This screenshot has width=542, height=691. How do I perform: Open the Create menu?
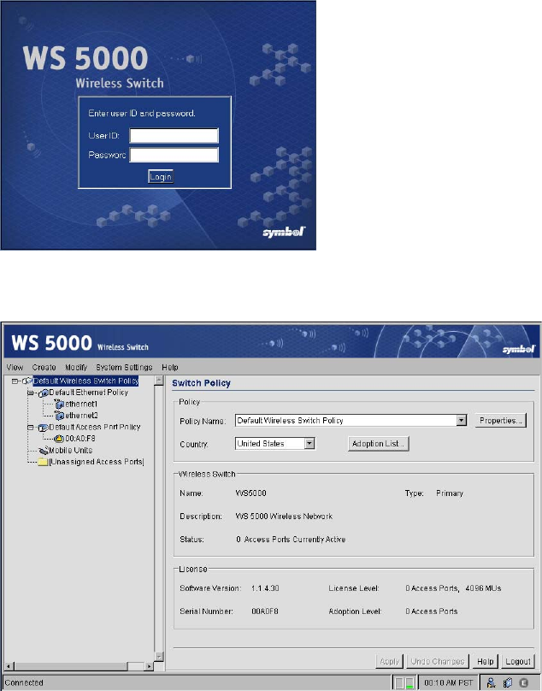point(44,367)
